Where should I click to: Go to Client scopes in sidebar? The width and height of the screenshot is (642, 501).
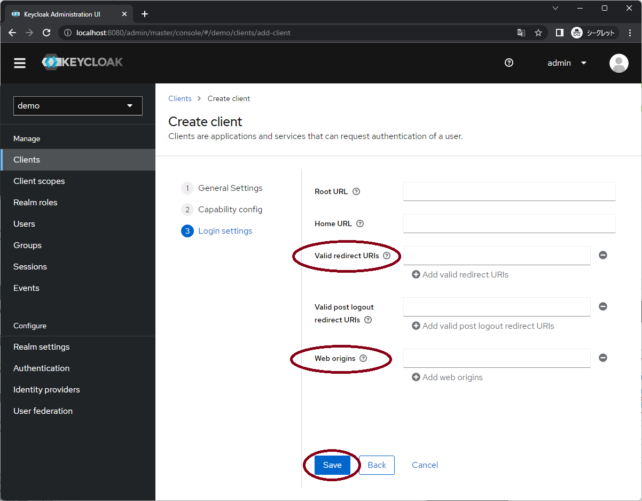tap(39, 181)
